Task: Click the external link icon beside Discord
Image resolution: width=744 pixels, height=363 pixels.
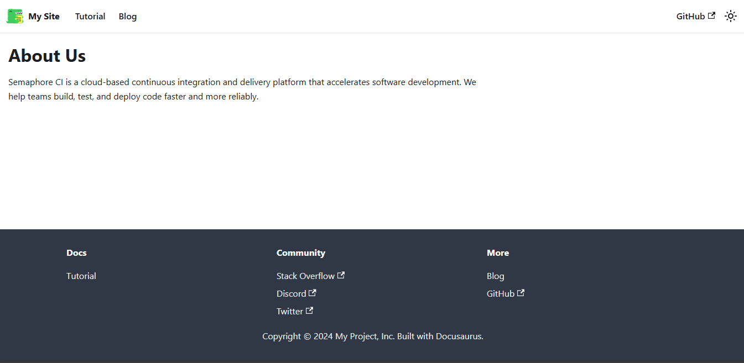Action: 313,292
